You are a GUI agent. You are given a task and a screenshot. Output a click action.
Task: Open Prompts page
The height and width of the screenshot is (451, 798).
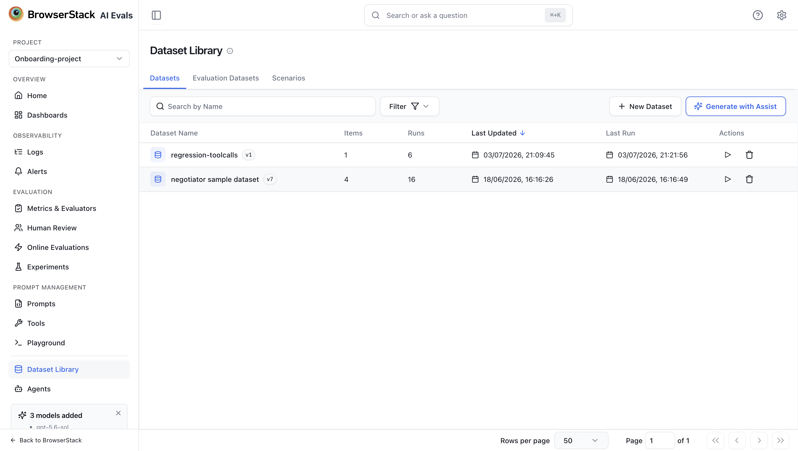click(x=69, y=304)
